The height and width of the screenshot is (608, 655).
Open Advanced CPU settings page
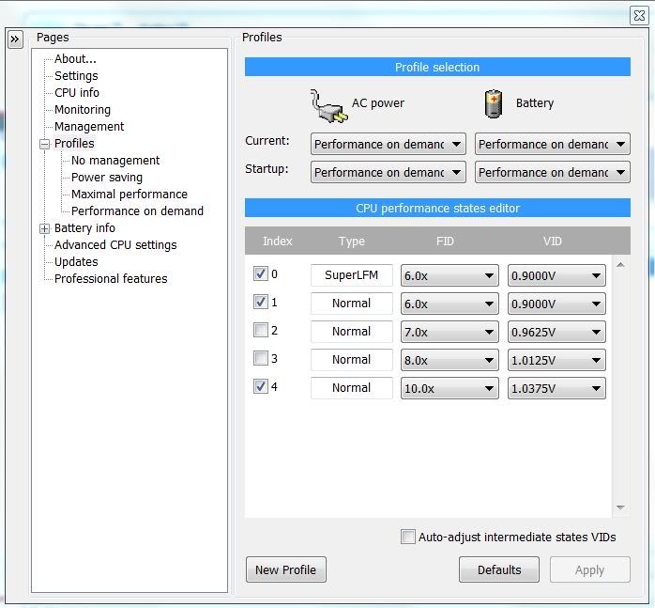[x=115, y=244]
